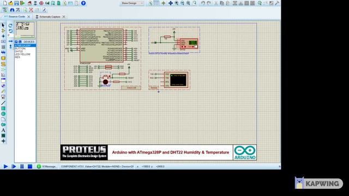349x196 pixels.
Task: Click the Home house toolbar icon
Action: [29, 3]
